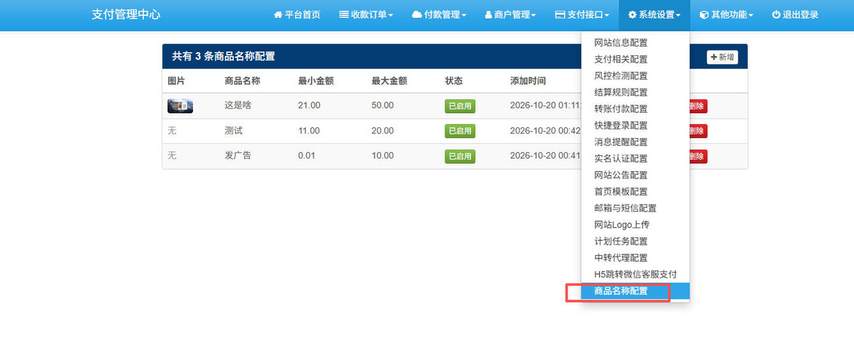This screenshot has width=854, height=338.
Task: Expand the 其他功能 dropdown caret
Action: pos(751,15)
